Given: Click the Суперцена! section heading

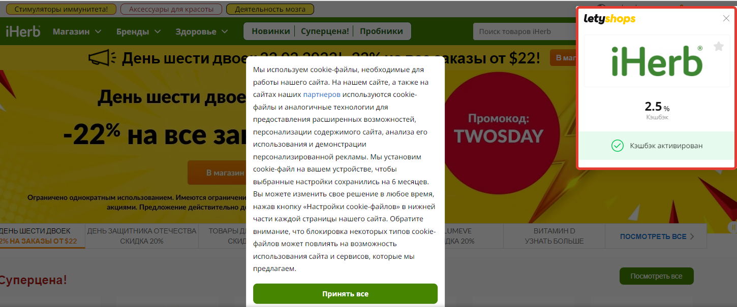Looking at the screenshot, I should [33, 280].
